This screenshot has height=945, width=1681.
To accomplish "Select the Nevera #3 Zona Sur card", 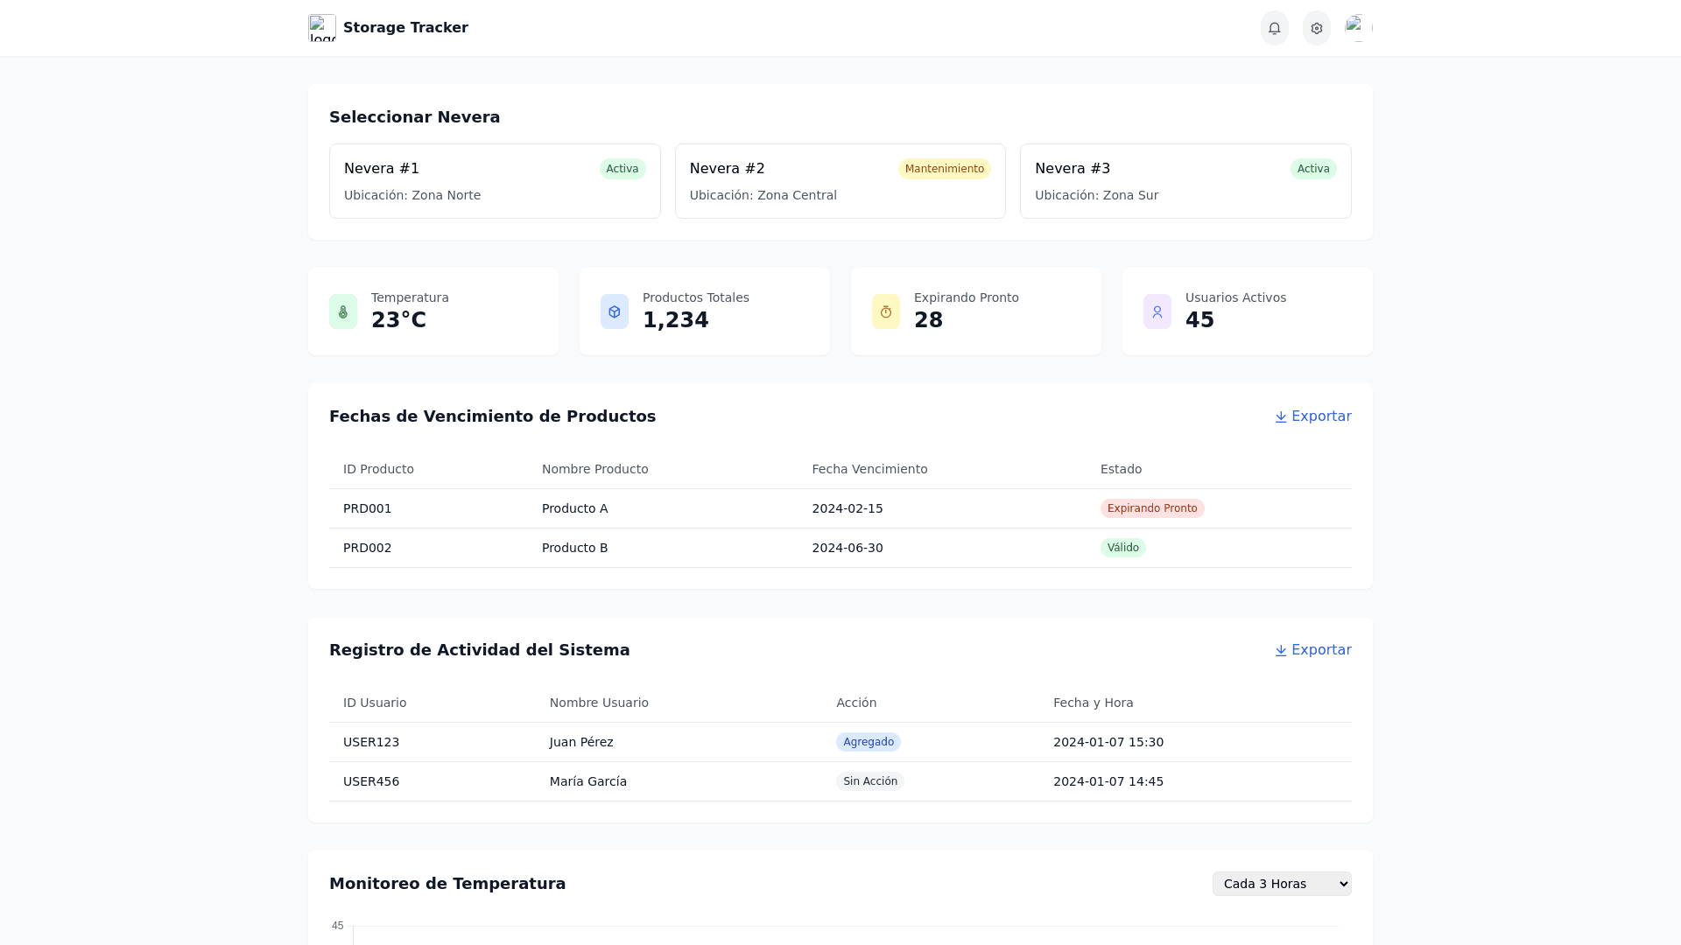I will point(1185,181).
